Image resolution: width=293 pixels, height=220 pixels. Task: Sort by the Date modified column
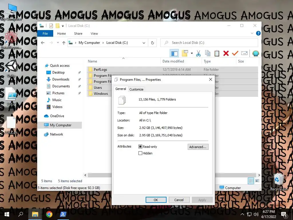[181, 61]
